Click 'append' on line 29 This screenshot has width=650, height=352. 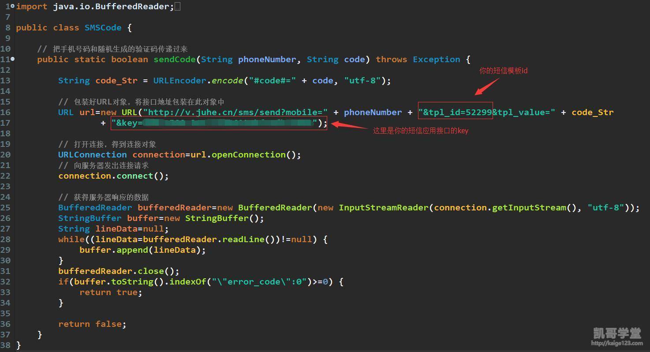coord(132,250)
